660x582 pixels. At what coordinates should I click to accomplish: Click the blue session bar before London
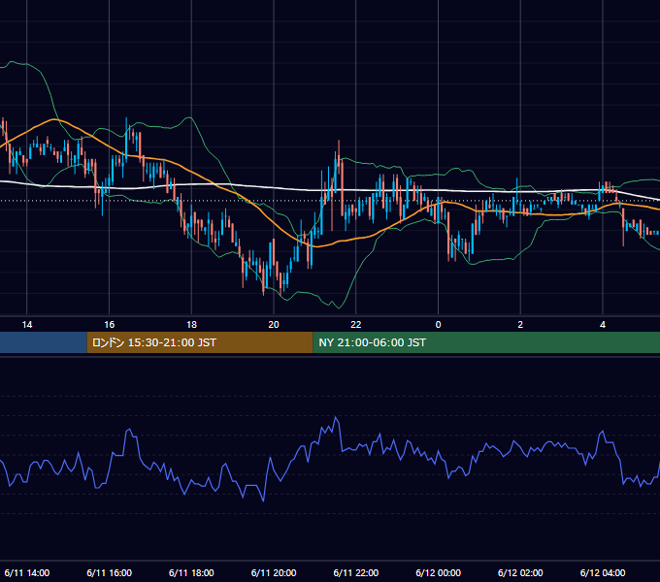(x=44, y=342)
